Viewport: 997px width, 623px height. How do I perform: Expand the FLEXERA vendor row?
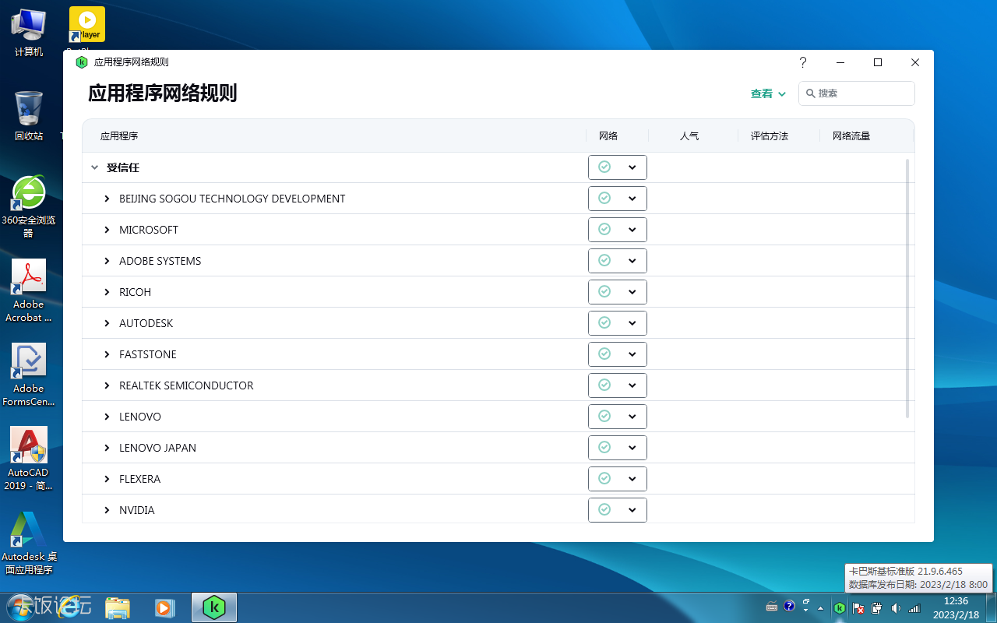click(x=107, y=479)
